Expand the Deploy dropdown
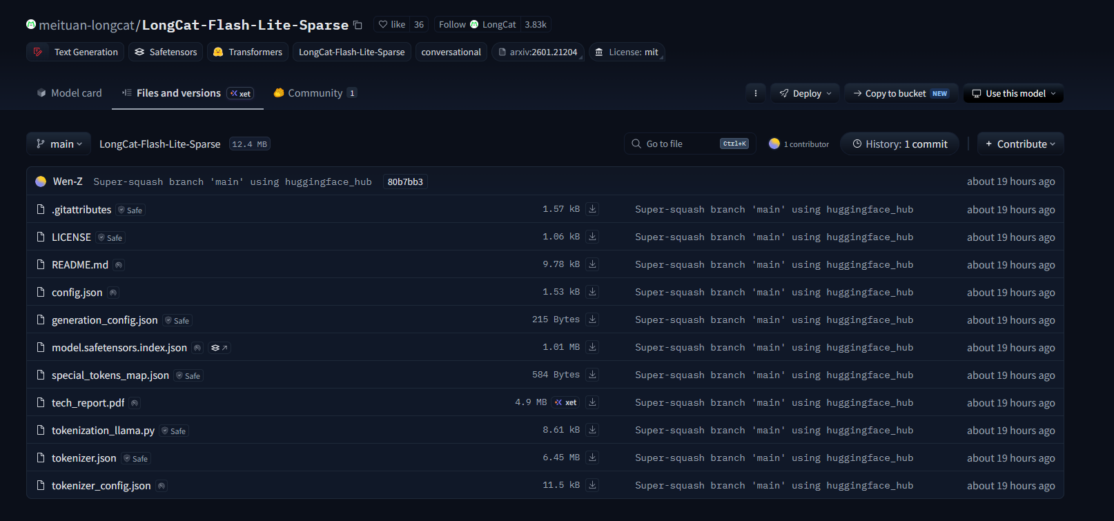Screen dimensions: 1114x521 tap(805, 93)
